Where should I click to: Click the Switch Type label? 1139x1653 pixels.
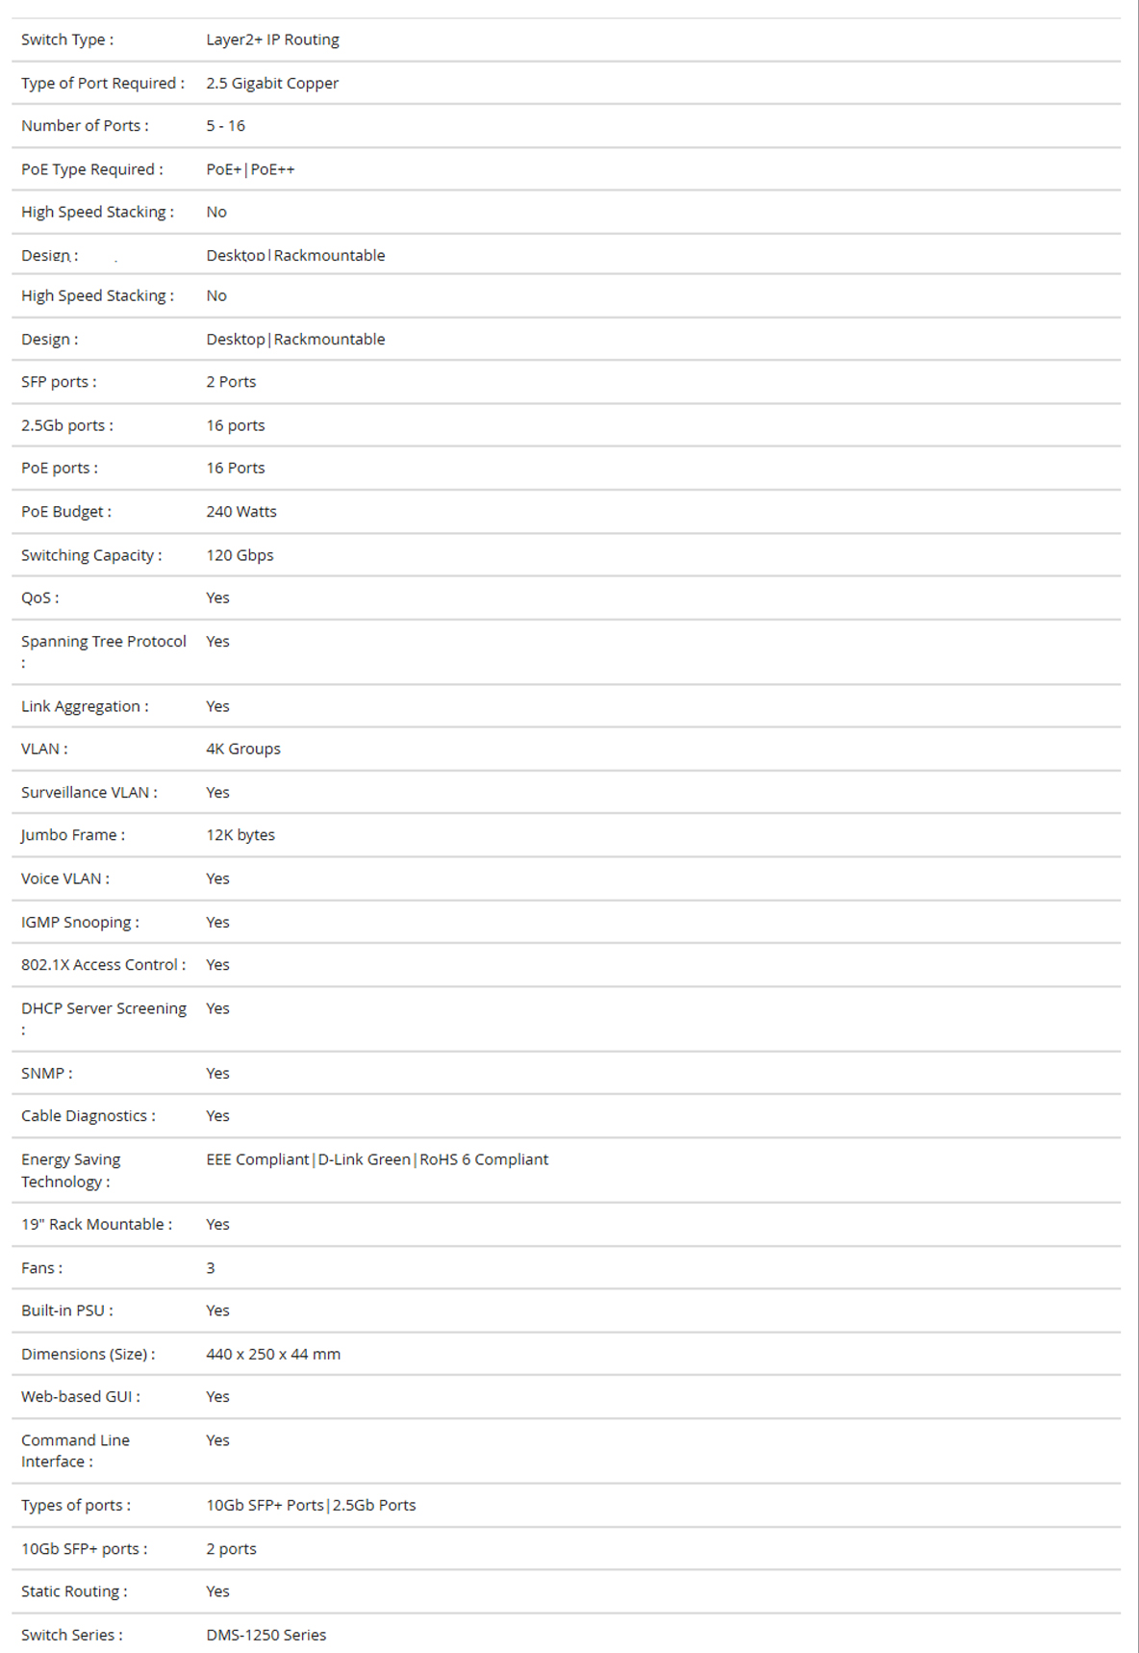point(67,39)
